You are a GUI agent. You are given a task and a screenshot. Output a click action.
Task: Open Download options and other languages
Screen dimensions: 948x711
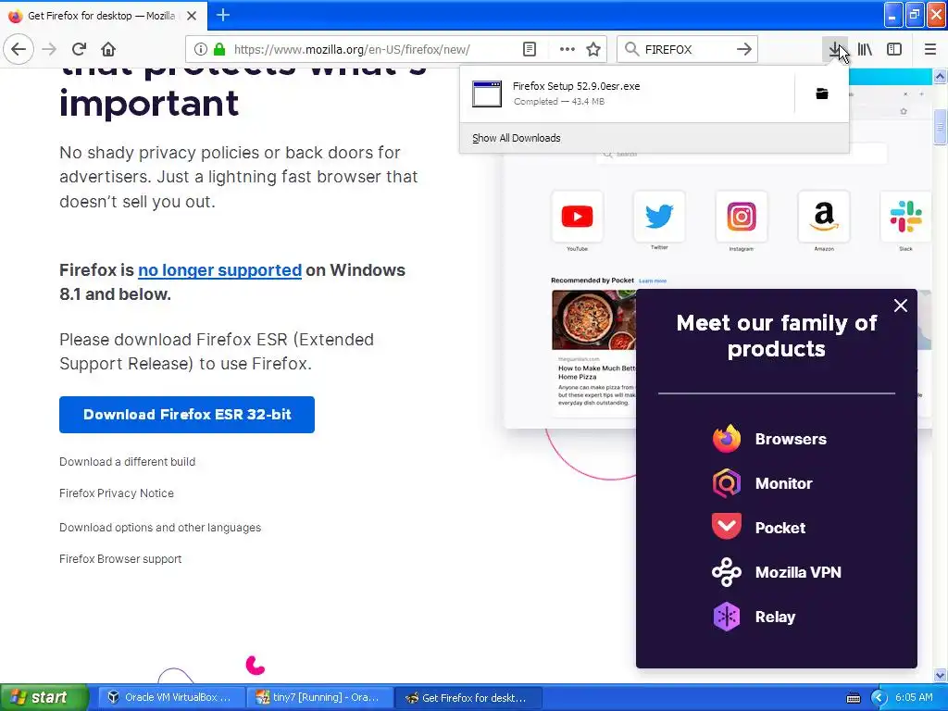tap(160, 527)
